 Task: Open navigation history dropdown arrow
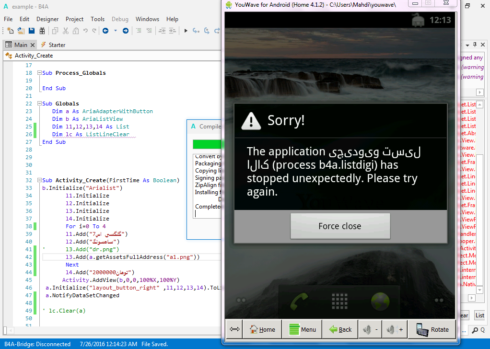(116, 31)
